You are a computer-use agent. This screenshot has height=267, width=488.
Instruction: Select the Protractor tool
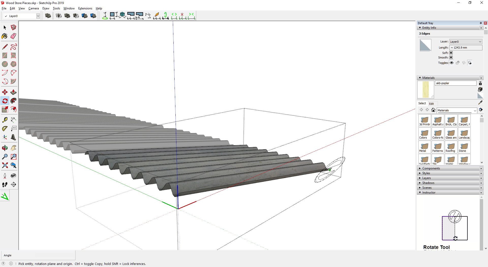pyautogui.click(x=5, y=129)
